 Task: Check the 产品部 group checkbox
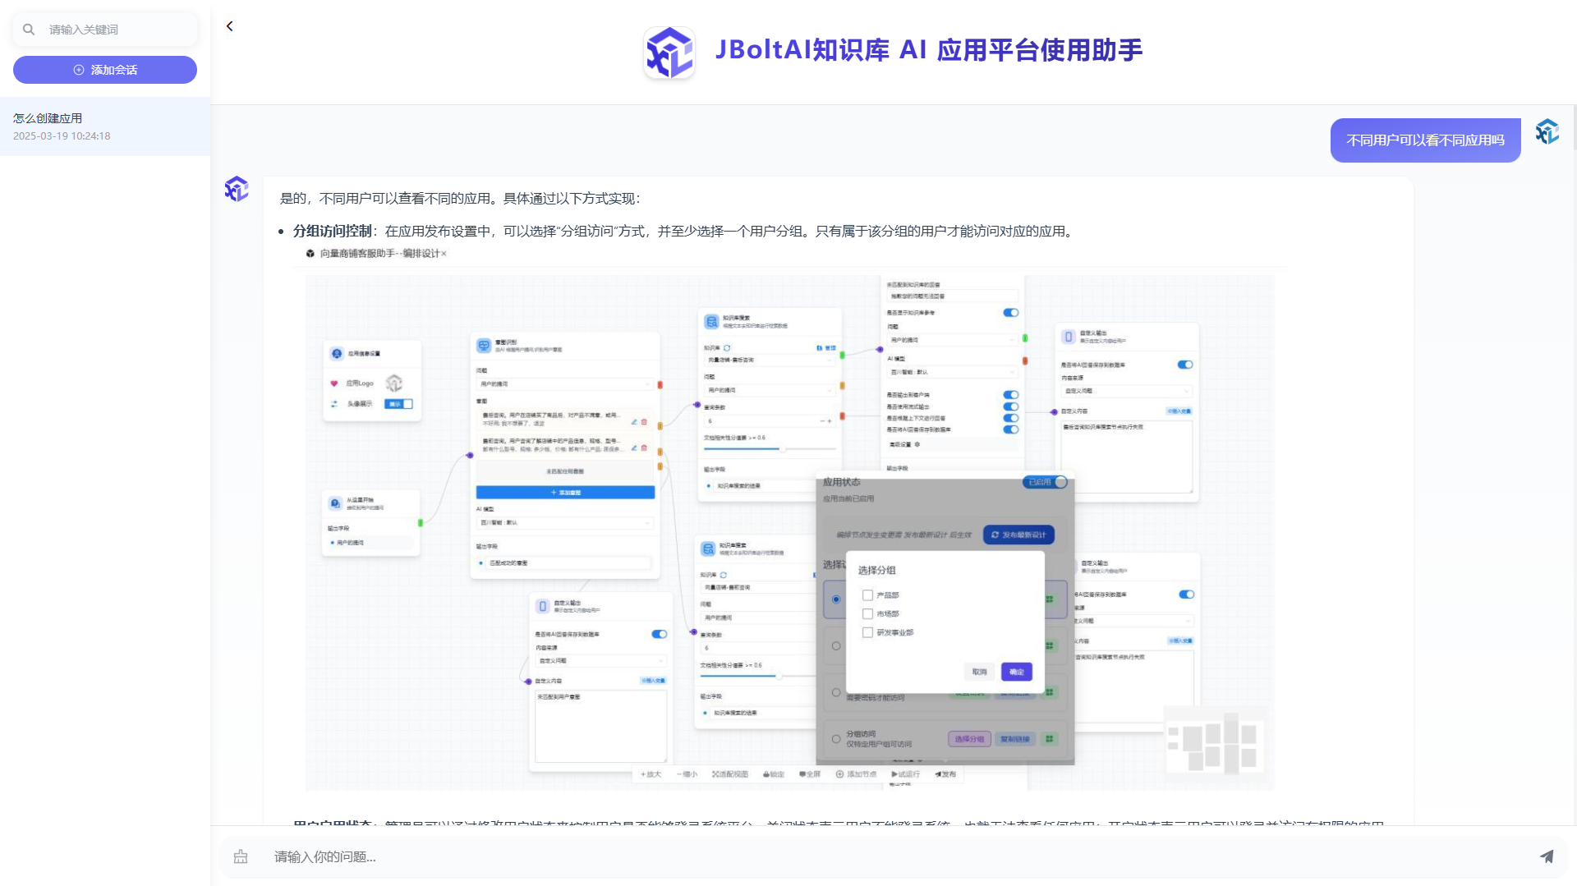[x=867, y=594]
